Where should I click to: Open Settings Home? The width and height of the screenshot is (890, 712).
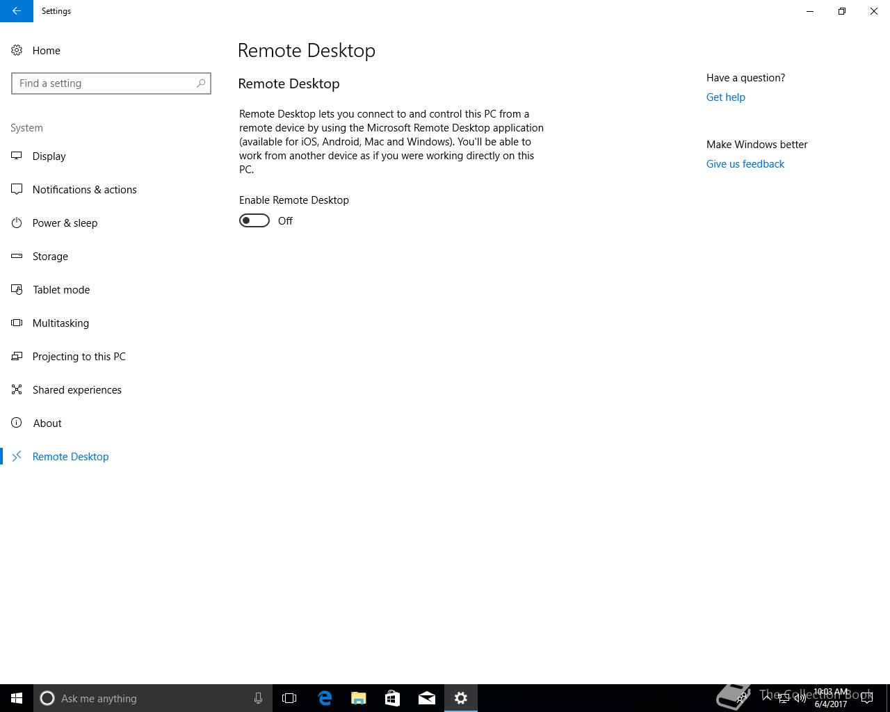click(36, 50)
